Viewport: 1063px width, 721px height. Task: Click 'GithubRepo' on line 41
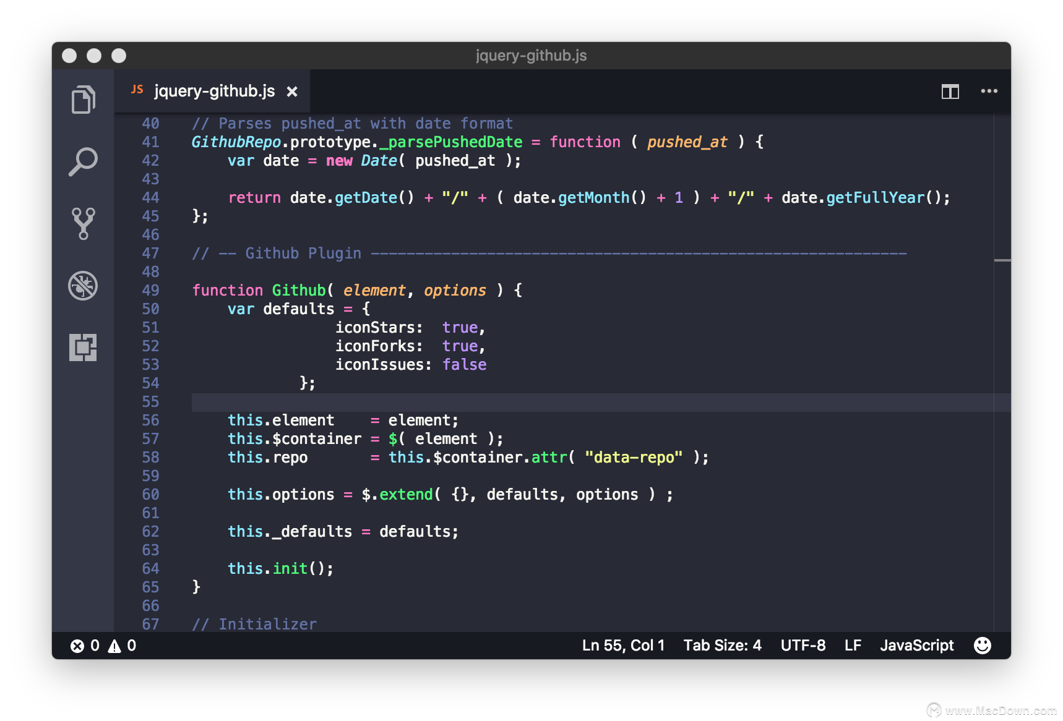point(236,142)
